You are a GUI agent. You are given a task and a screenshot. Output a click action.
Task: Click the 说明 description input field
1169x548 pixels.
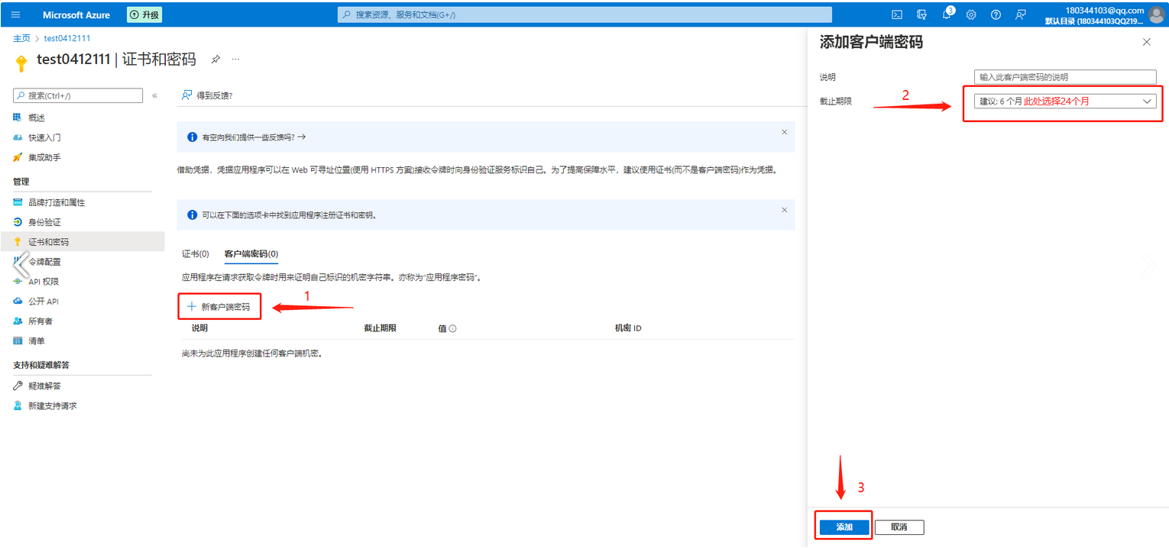1065,77
